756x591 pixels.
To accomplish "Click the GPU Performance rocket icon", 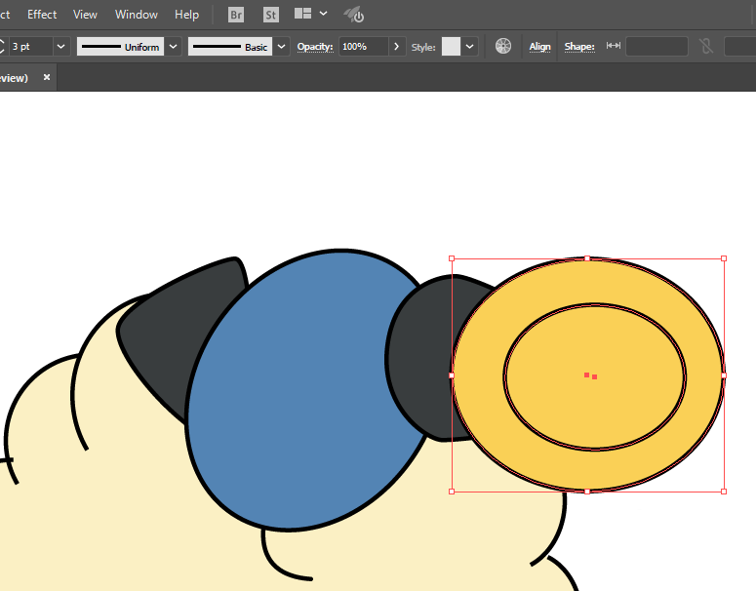I will point(354,15).
